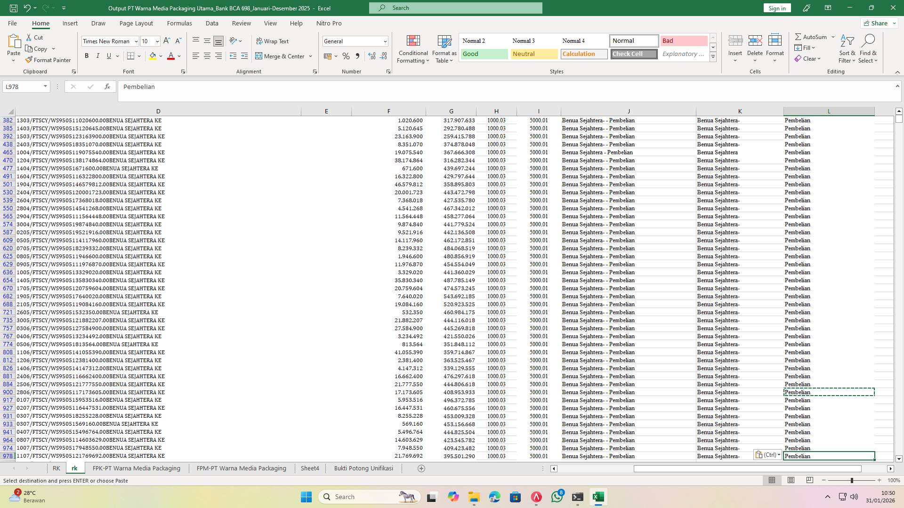Expand the Fill Color dropdown arrow

click(160, 56)
